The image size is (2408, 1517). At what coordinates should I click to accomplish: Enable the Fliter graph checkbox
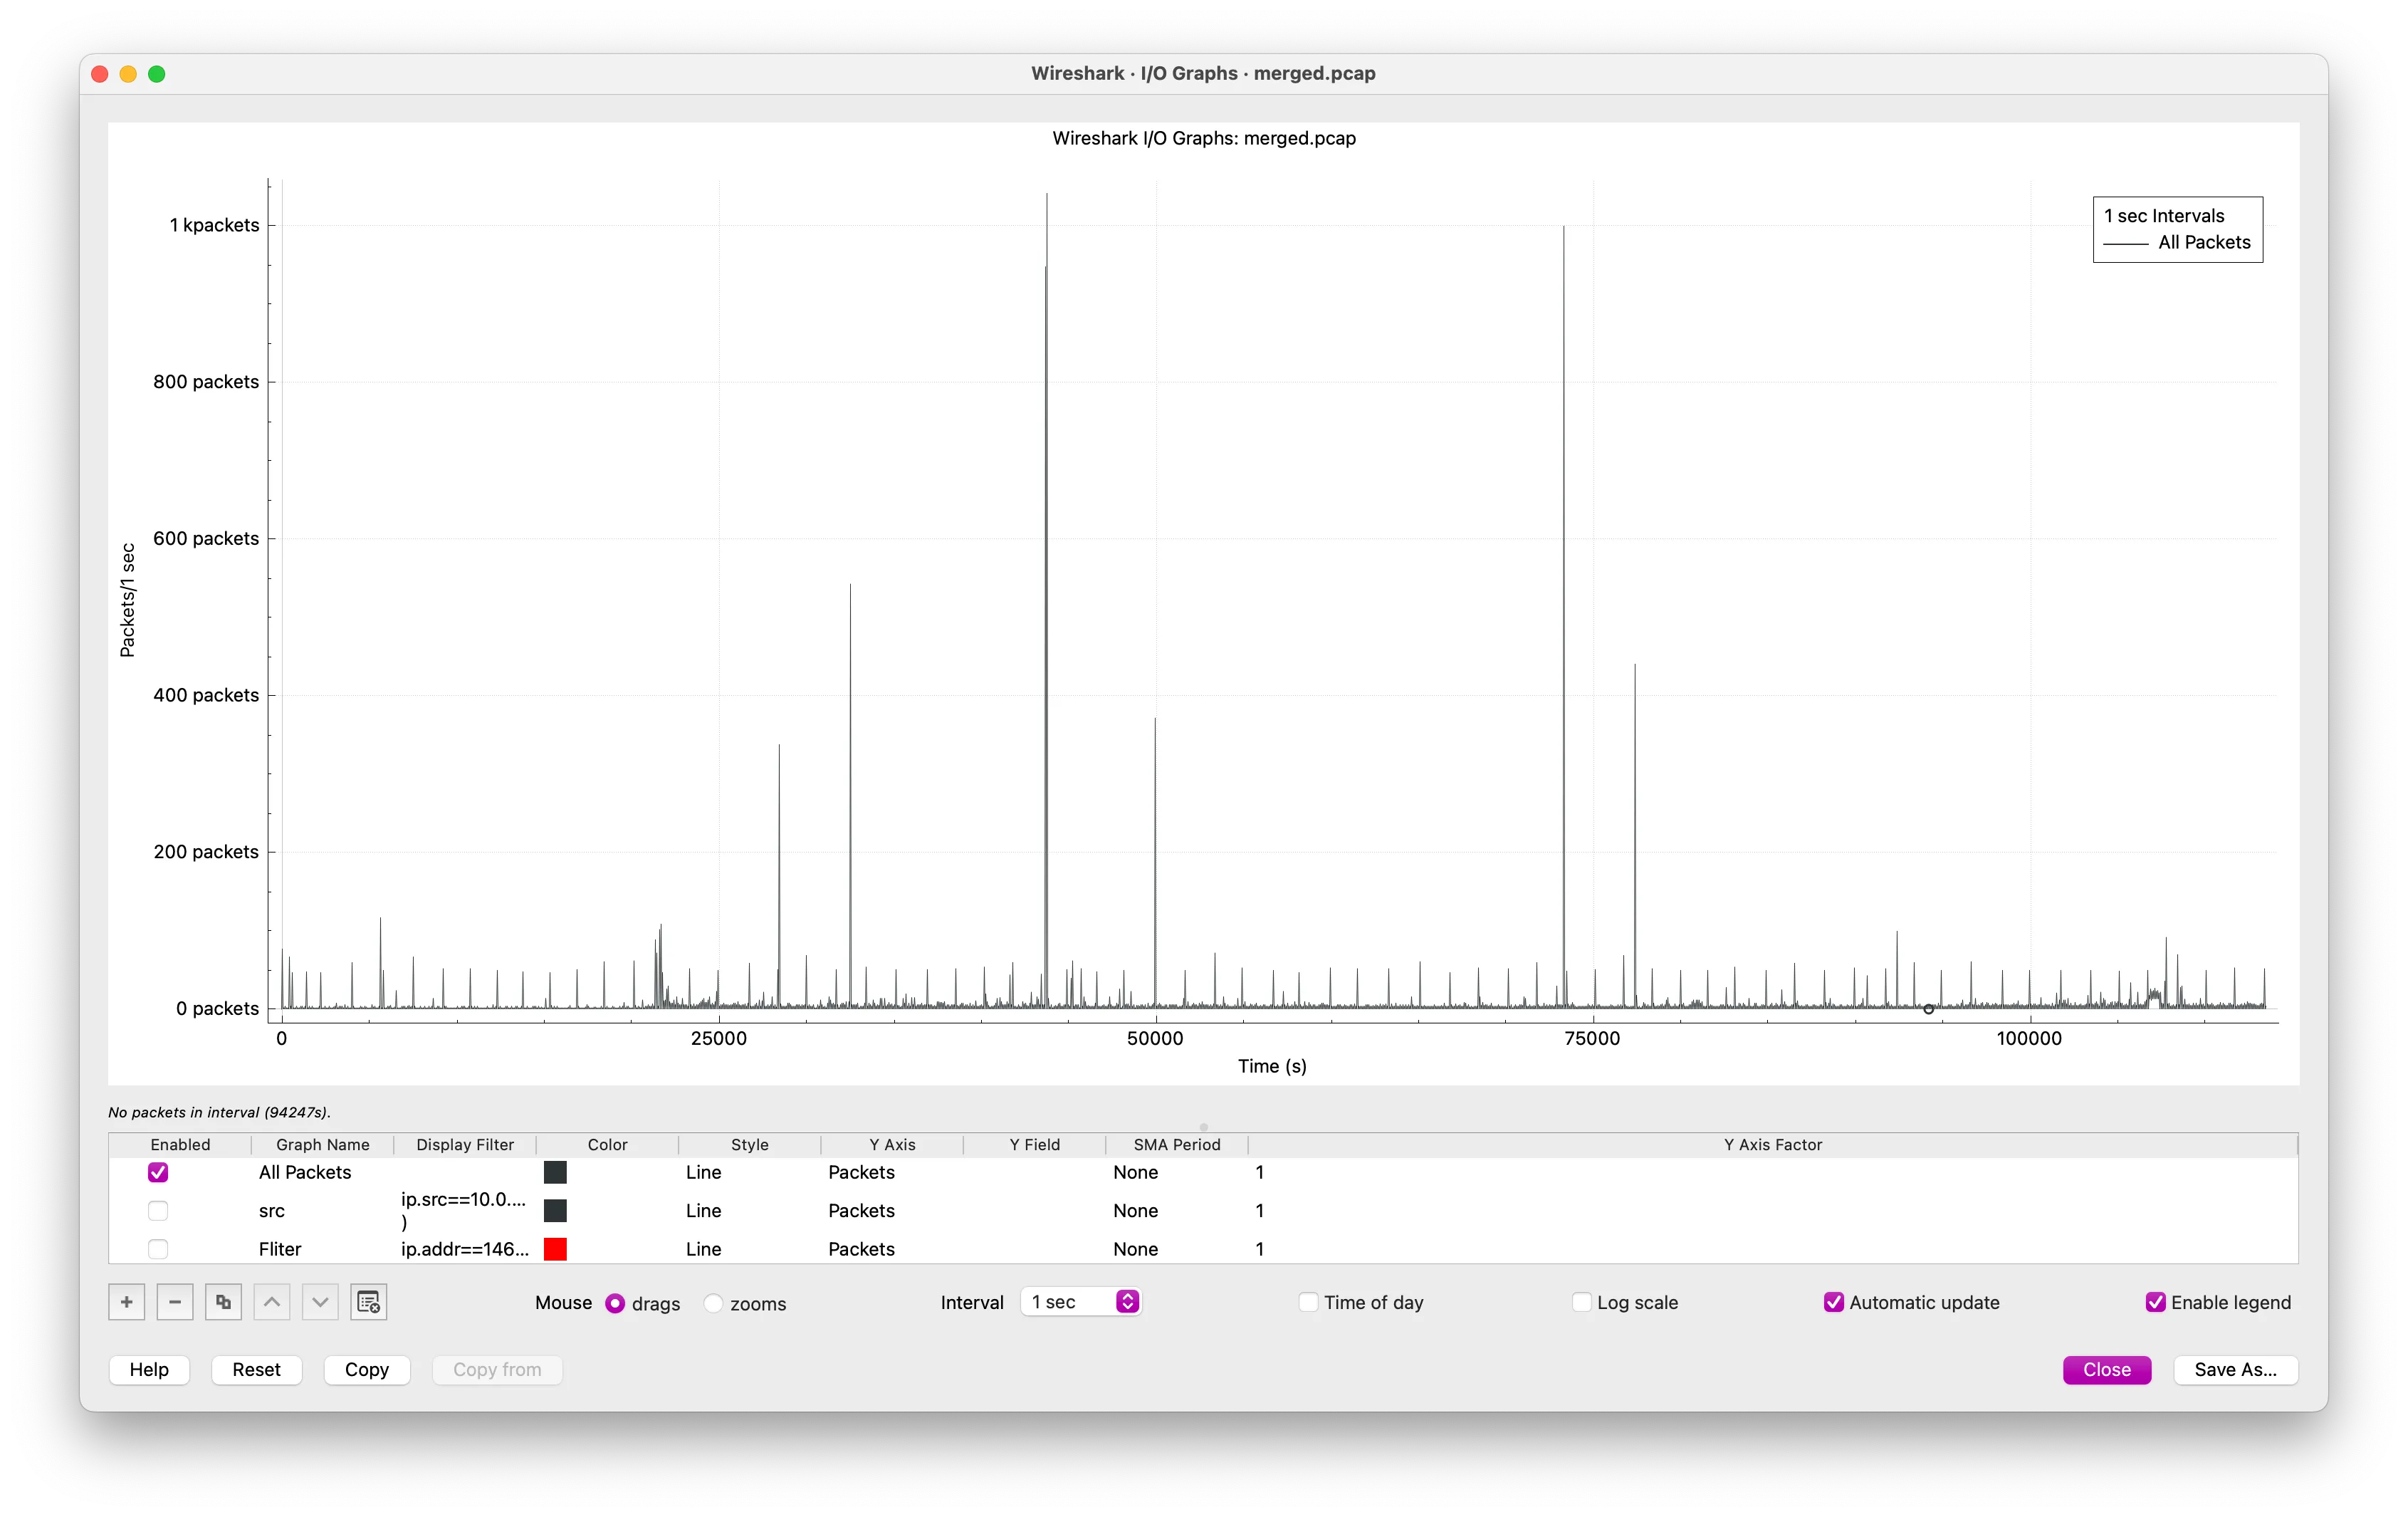[158, 1249]
